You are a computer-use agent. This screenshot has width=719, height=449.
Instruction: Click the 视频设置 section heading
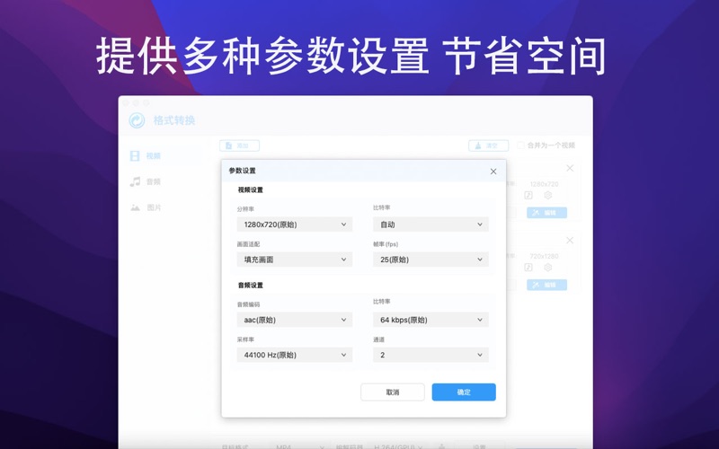pyautogui.click(x=251, y=189)
